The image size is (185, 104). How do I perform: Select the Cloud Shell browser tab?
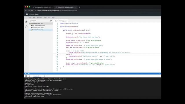click(66, 7)
